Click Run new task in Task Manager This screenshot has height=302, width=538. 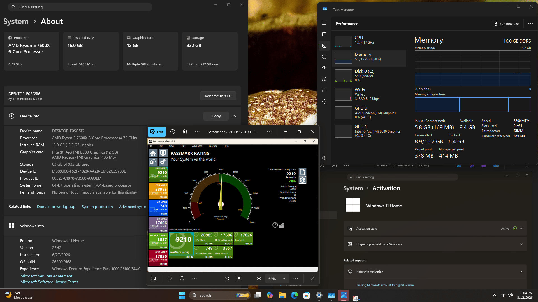pyautogui.click(x=506, y=24)
